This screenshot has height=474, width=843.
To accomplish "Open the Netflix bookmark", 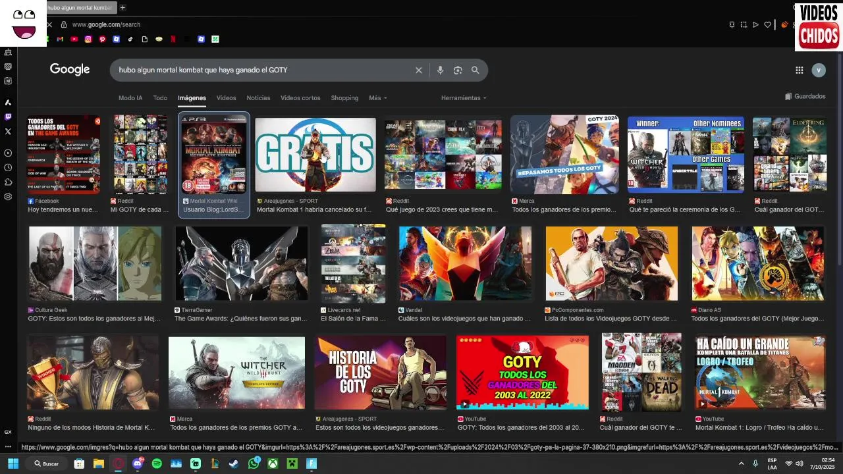I will [173, 39].
